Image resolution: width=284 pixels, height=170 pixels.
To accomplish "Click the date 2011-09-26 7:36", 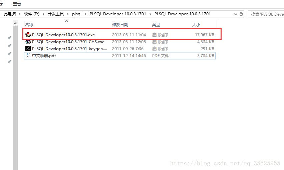I will click(128, 49).
